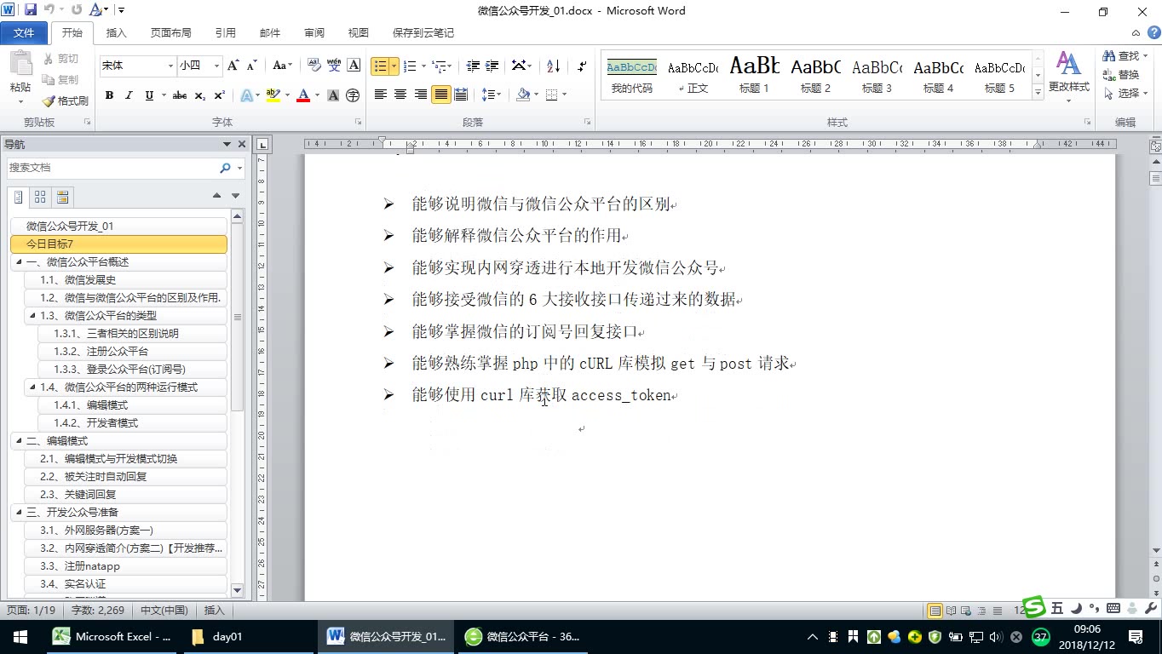
Task: Click the superscript x² icon
Action: 219,95
